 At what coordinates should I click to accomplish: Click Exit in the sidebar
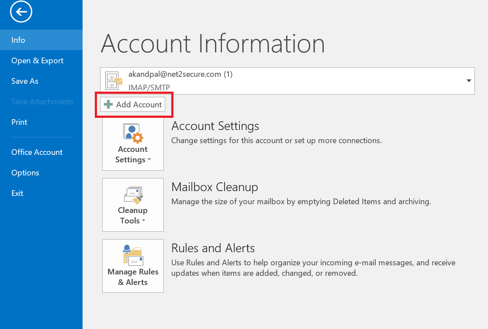(x=17, y=193)
